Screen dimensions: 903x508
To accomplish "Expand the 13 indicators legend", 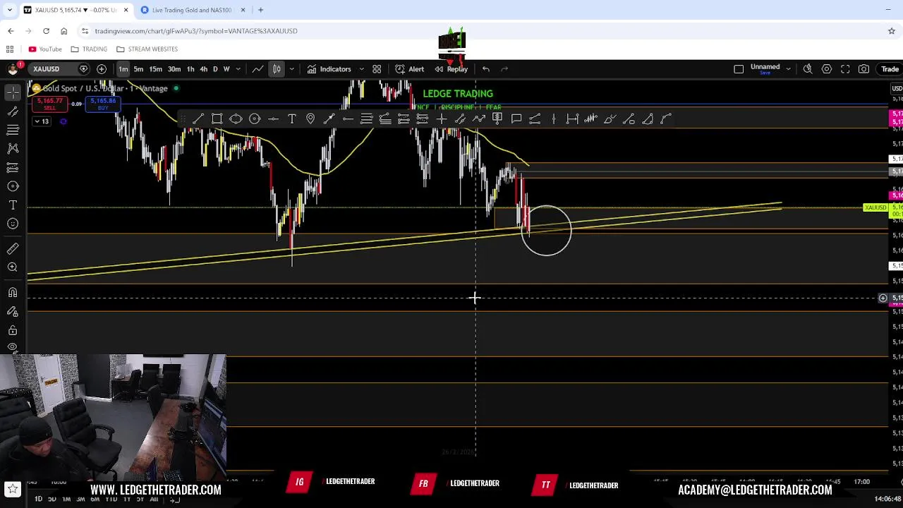I will (41, 122).
